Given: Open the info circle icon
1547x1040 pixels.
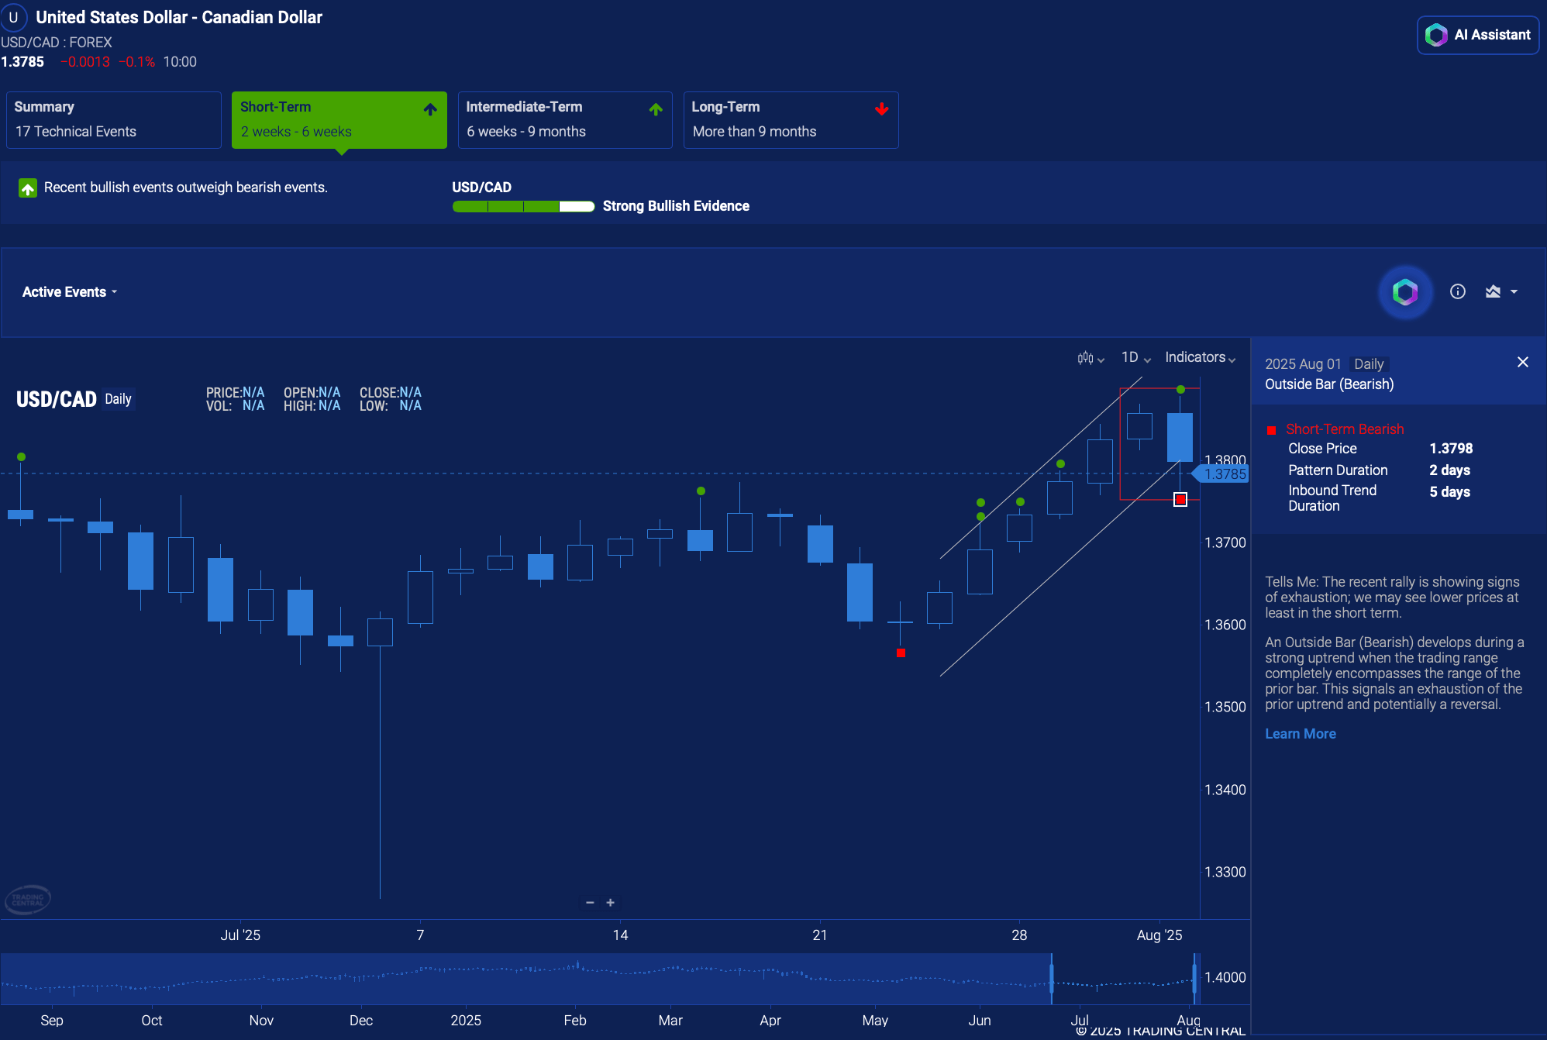Looking at the screenshot, I should [1458, 291].
